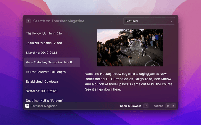Click the skate jam preview thumbnail
Viewport: 201px width, 125px height.
point(130,47)
